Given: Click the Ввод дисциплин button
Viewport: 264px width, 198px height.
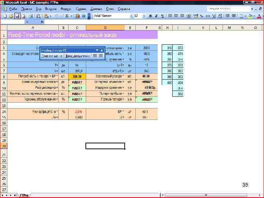Looking at the screenshot, I should [77, 56].
